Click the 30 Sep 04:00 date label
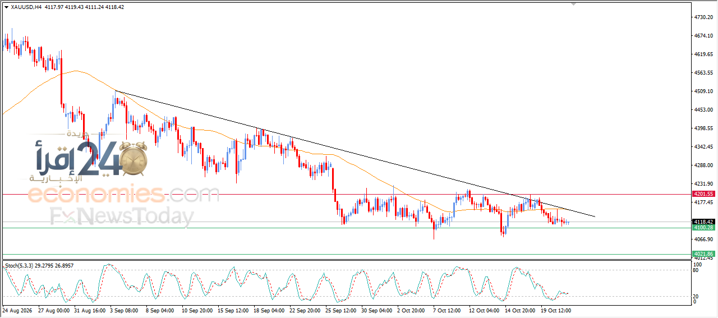Image resolution: width=718 pixels, height=318 pixels. [377, 310]
